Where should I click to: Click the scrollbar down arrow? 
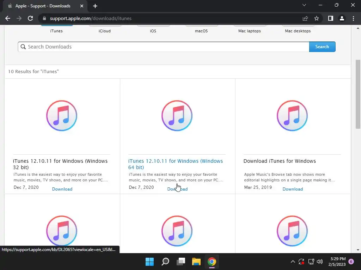pyautogui.click(x=358, y=250)
